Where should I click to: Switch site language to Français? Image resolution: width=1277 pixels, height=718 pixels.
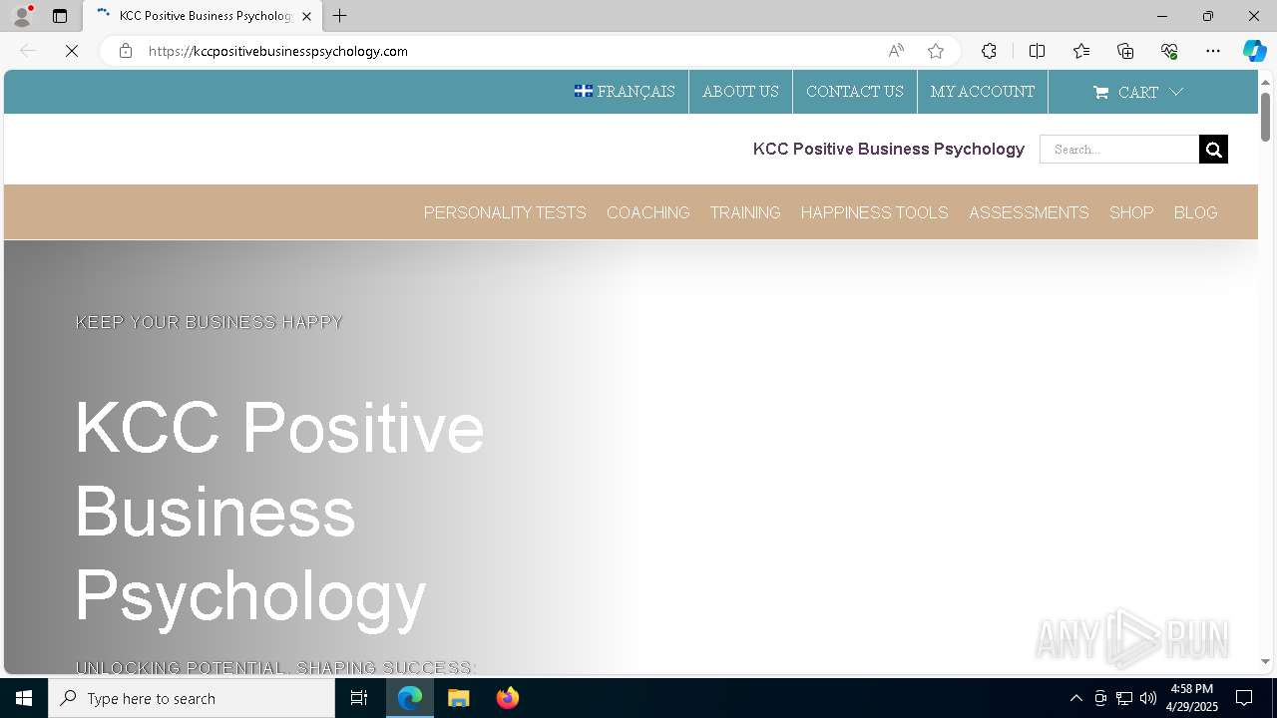point(625,92)
